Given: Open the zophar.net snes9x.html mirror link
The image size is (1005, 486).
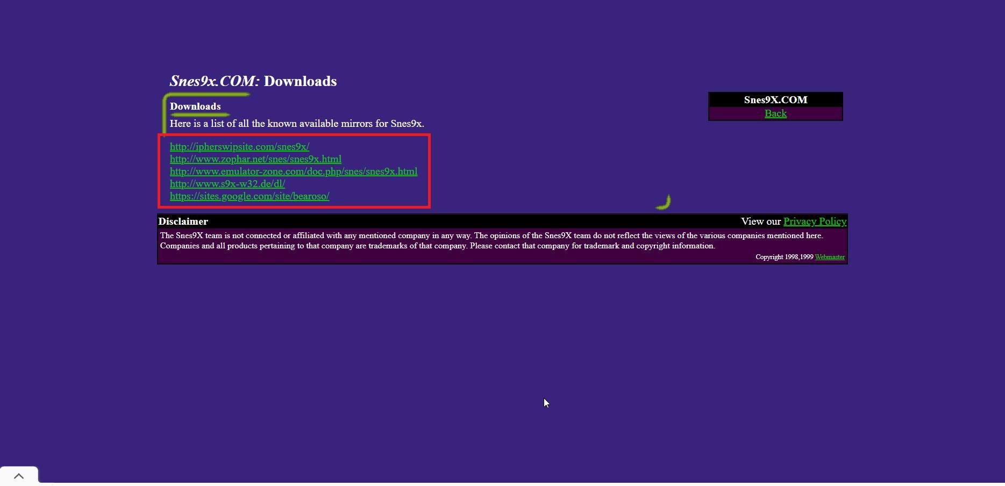Looking at the screenshot, I should pyautogui.click(x=255, y=159).
